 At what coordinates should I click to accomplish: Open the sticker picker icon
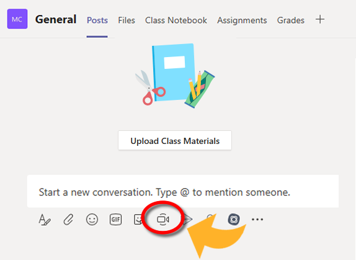click(138, 219)
